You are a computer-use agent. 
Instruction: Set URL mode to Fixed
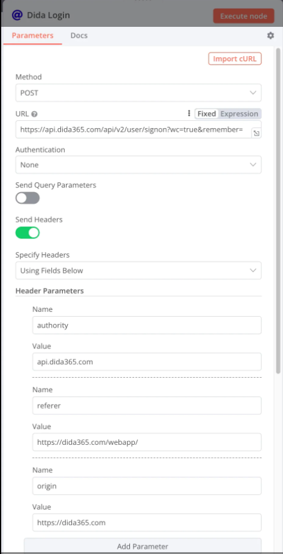click(207, 113)
